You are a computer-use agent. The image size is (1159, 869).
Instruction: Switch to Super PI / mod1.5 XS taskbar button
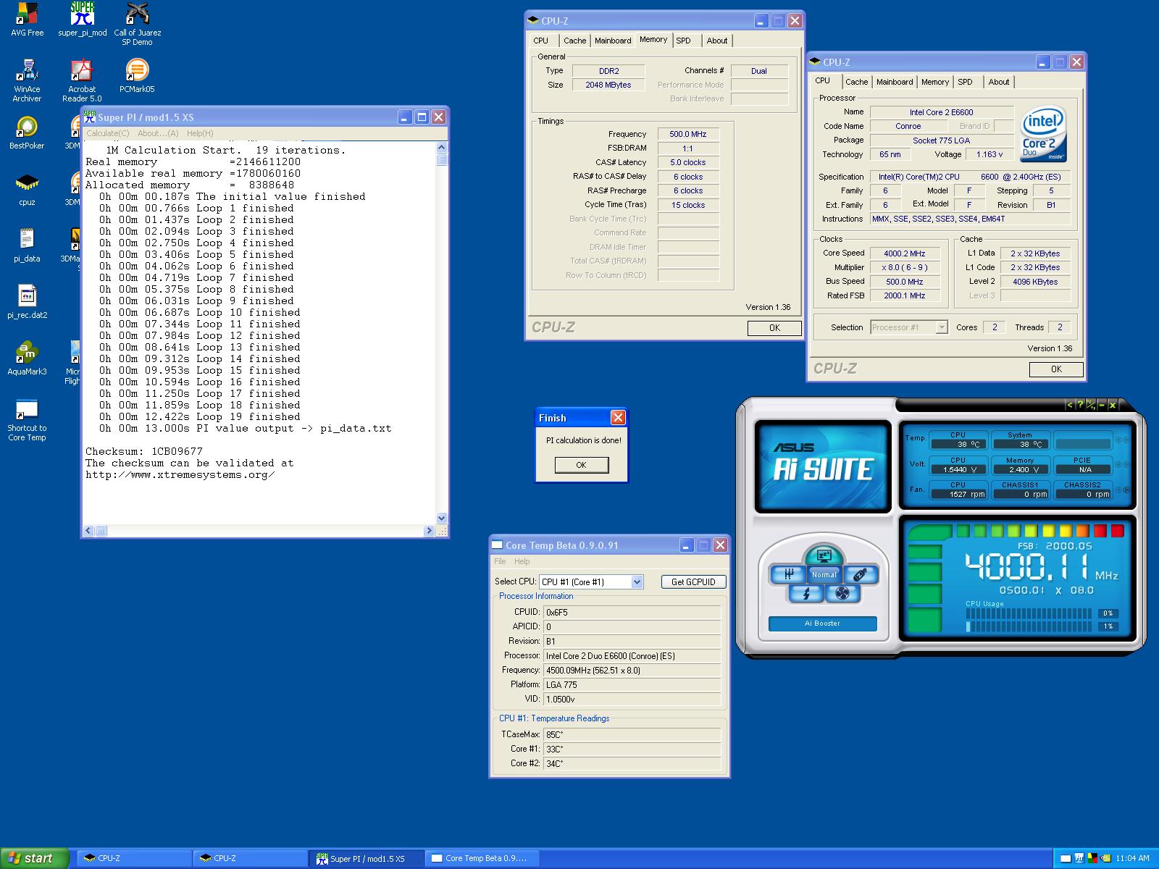pyautogui.click(x=367, y=858)
